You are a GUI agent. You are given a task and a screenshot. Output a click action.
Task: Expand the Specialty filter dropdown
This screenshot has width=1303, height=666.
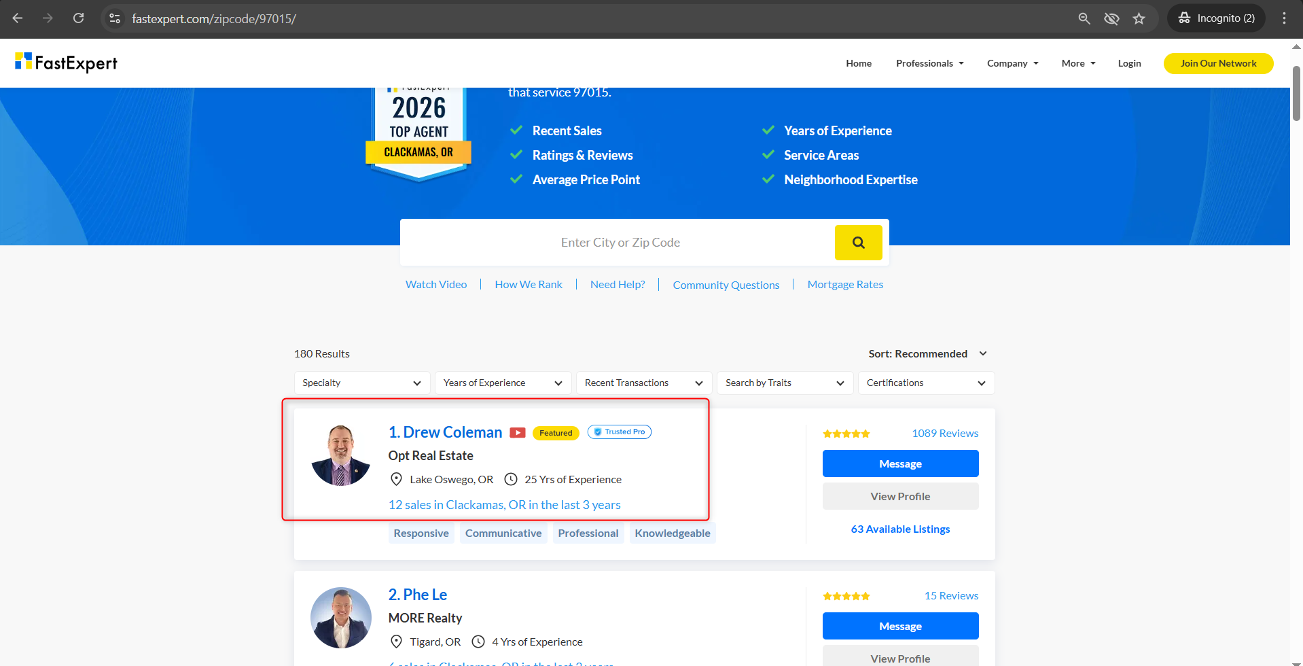pyautogui.click(x=361, y=383)
